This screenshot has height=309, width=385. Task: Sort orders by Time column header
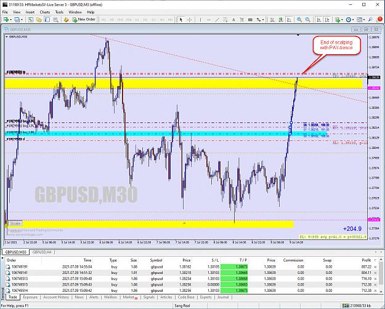[x=87, y=260]
